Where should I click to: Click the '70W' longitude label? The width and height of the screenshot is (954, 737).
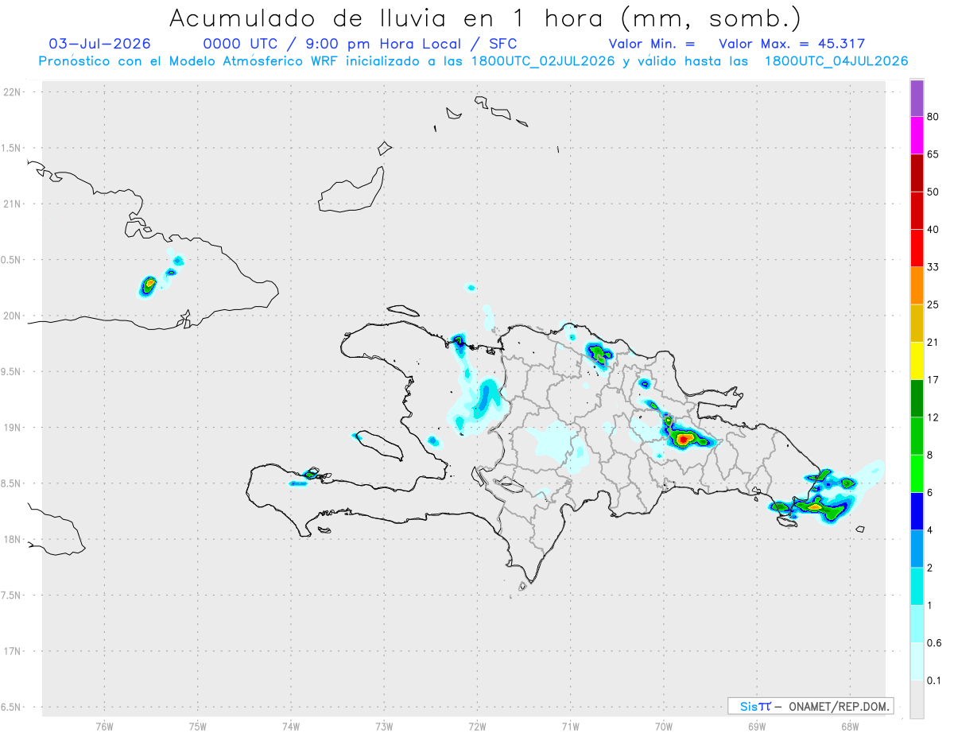663,727
